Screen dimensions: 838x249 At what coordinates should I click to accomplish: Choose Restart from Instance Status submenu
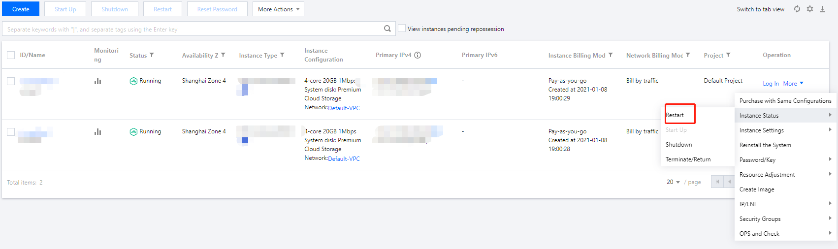[675, 115]
